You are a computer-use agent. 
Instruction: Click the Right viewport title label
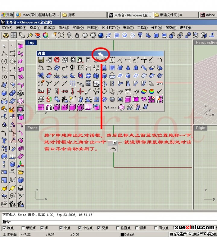click(x=200, y=128)
